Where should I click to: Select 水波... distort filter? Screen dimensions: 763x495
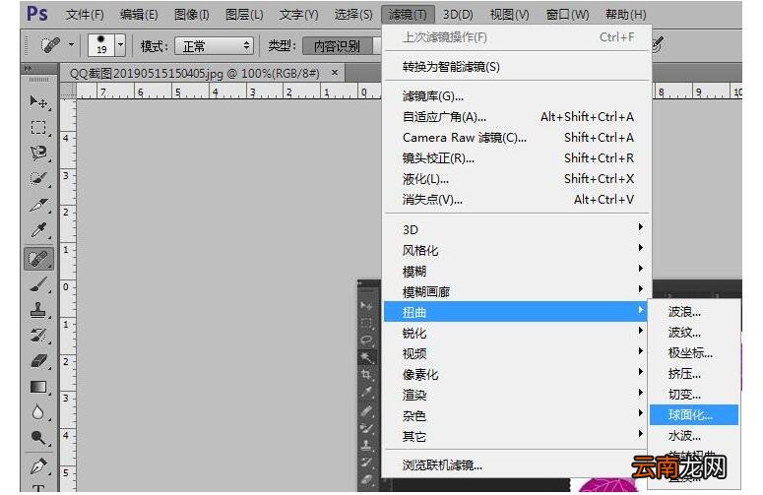[694, 436]
